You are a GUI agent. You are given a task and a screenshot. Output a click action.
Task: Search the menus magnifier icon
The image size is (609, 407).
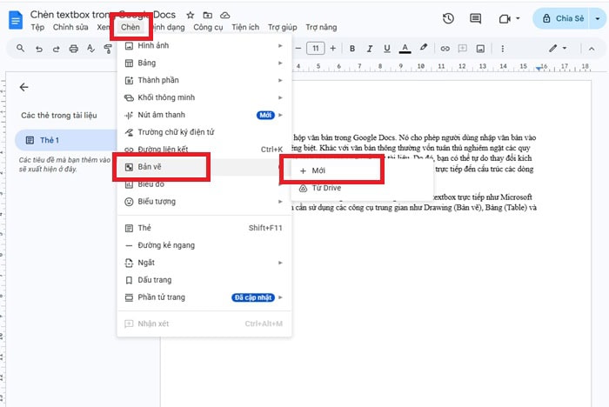click(x=21, y=48)
